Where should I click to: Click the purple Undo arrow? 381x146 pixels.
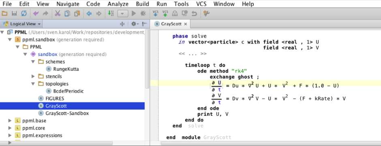pyautogui.click(x=36, y=13)
